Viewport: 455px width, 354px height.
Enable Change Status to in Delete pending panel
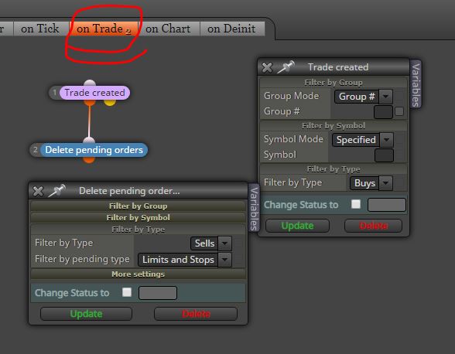[127, 292]
